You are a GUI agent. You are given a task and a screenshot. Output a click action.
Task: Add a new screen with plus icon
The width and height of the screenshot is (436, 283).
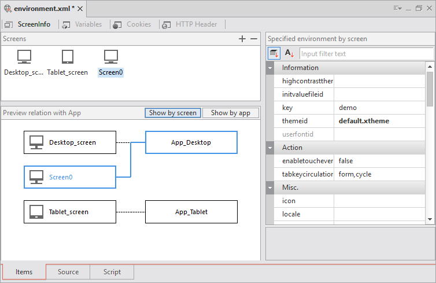(242, 39)
